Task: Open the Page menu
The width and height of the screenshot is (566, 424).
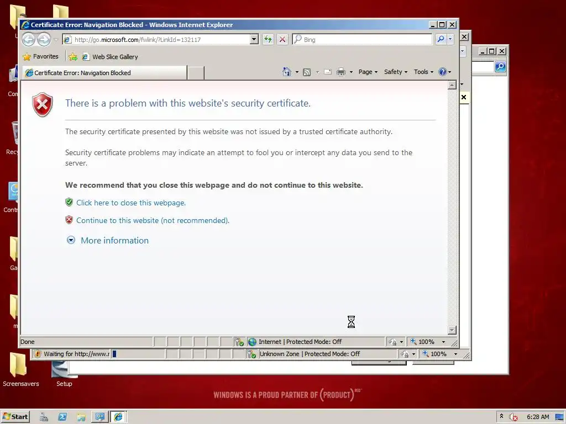Action: click(x=368, y=72)
